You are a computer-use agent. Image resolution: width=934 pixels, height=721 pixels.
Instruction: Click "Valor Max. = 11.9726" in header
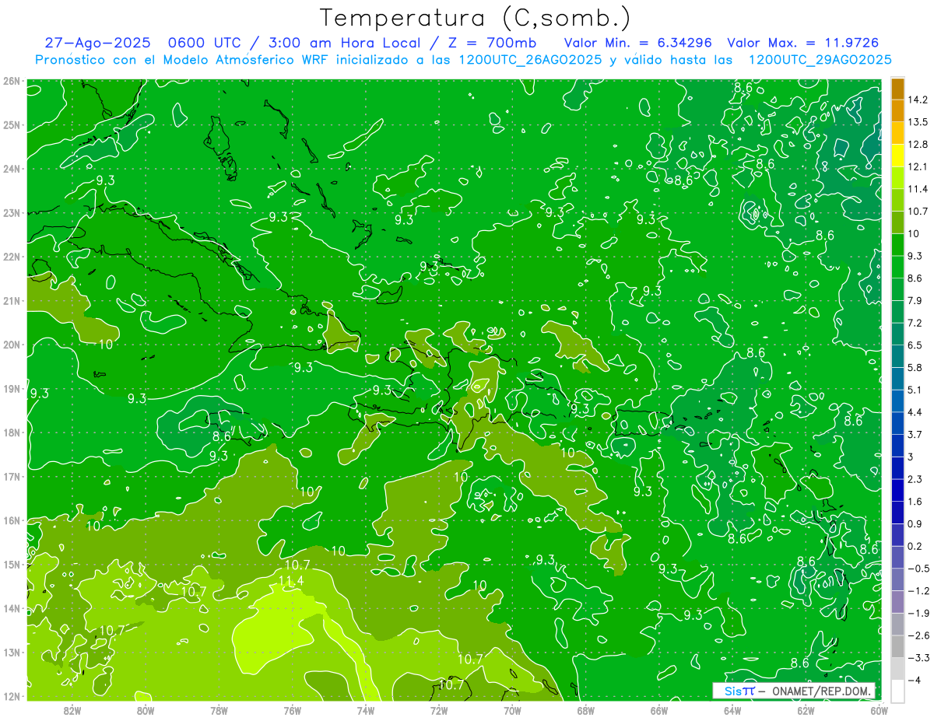(802, 43)
